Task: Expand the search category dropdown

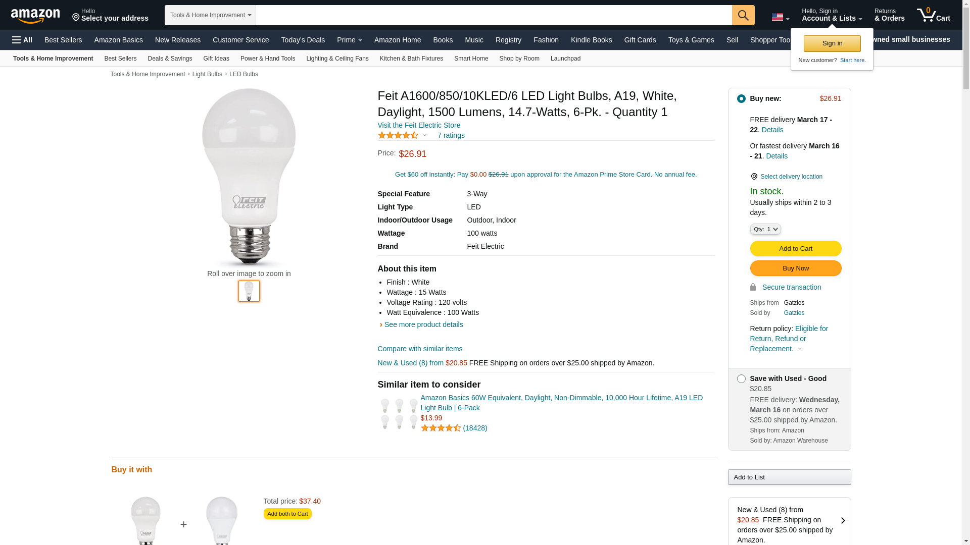Action: 210,15
